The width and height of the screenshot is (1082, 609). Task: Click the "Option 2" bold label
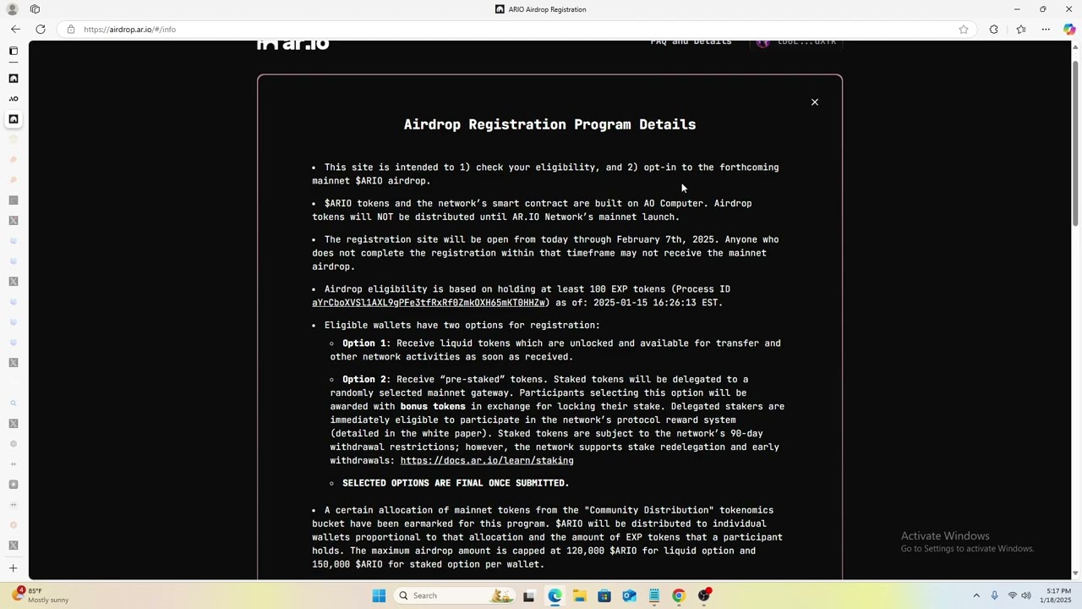[363, 380]
